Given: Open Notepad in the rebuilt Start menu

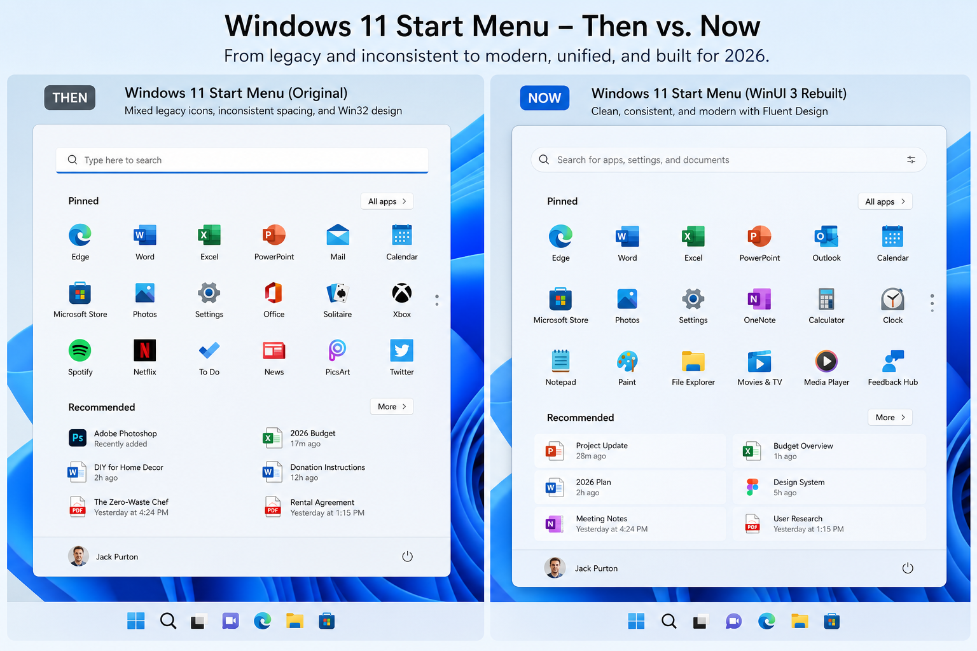Looking at the screenshot, I should (x=560, y=368).
